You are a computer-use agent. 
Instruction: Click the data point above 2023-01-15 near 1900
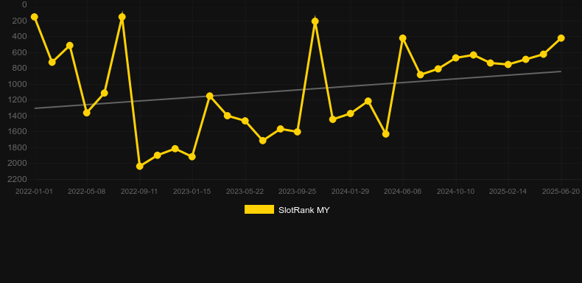(x=192, y=157)
